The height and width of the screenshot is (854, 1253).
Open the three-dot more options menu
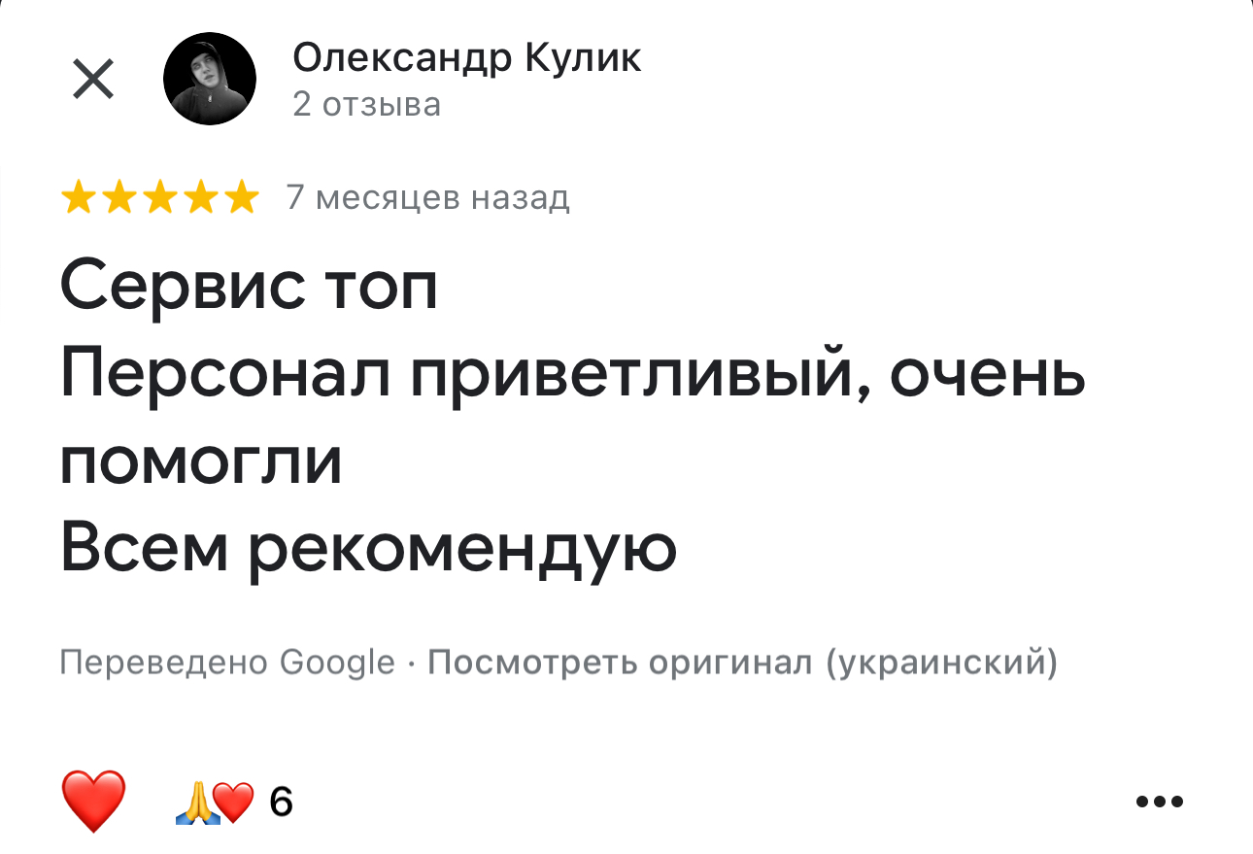coord(1159,803)
